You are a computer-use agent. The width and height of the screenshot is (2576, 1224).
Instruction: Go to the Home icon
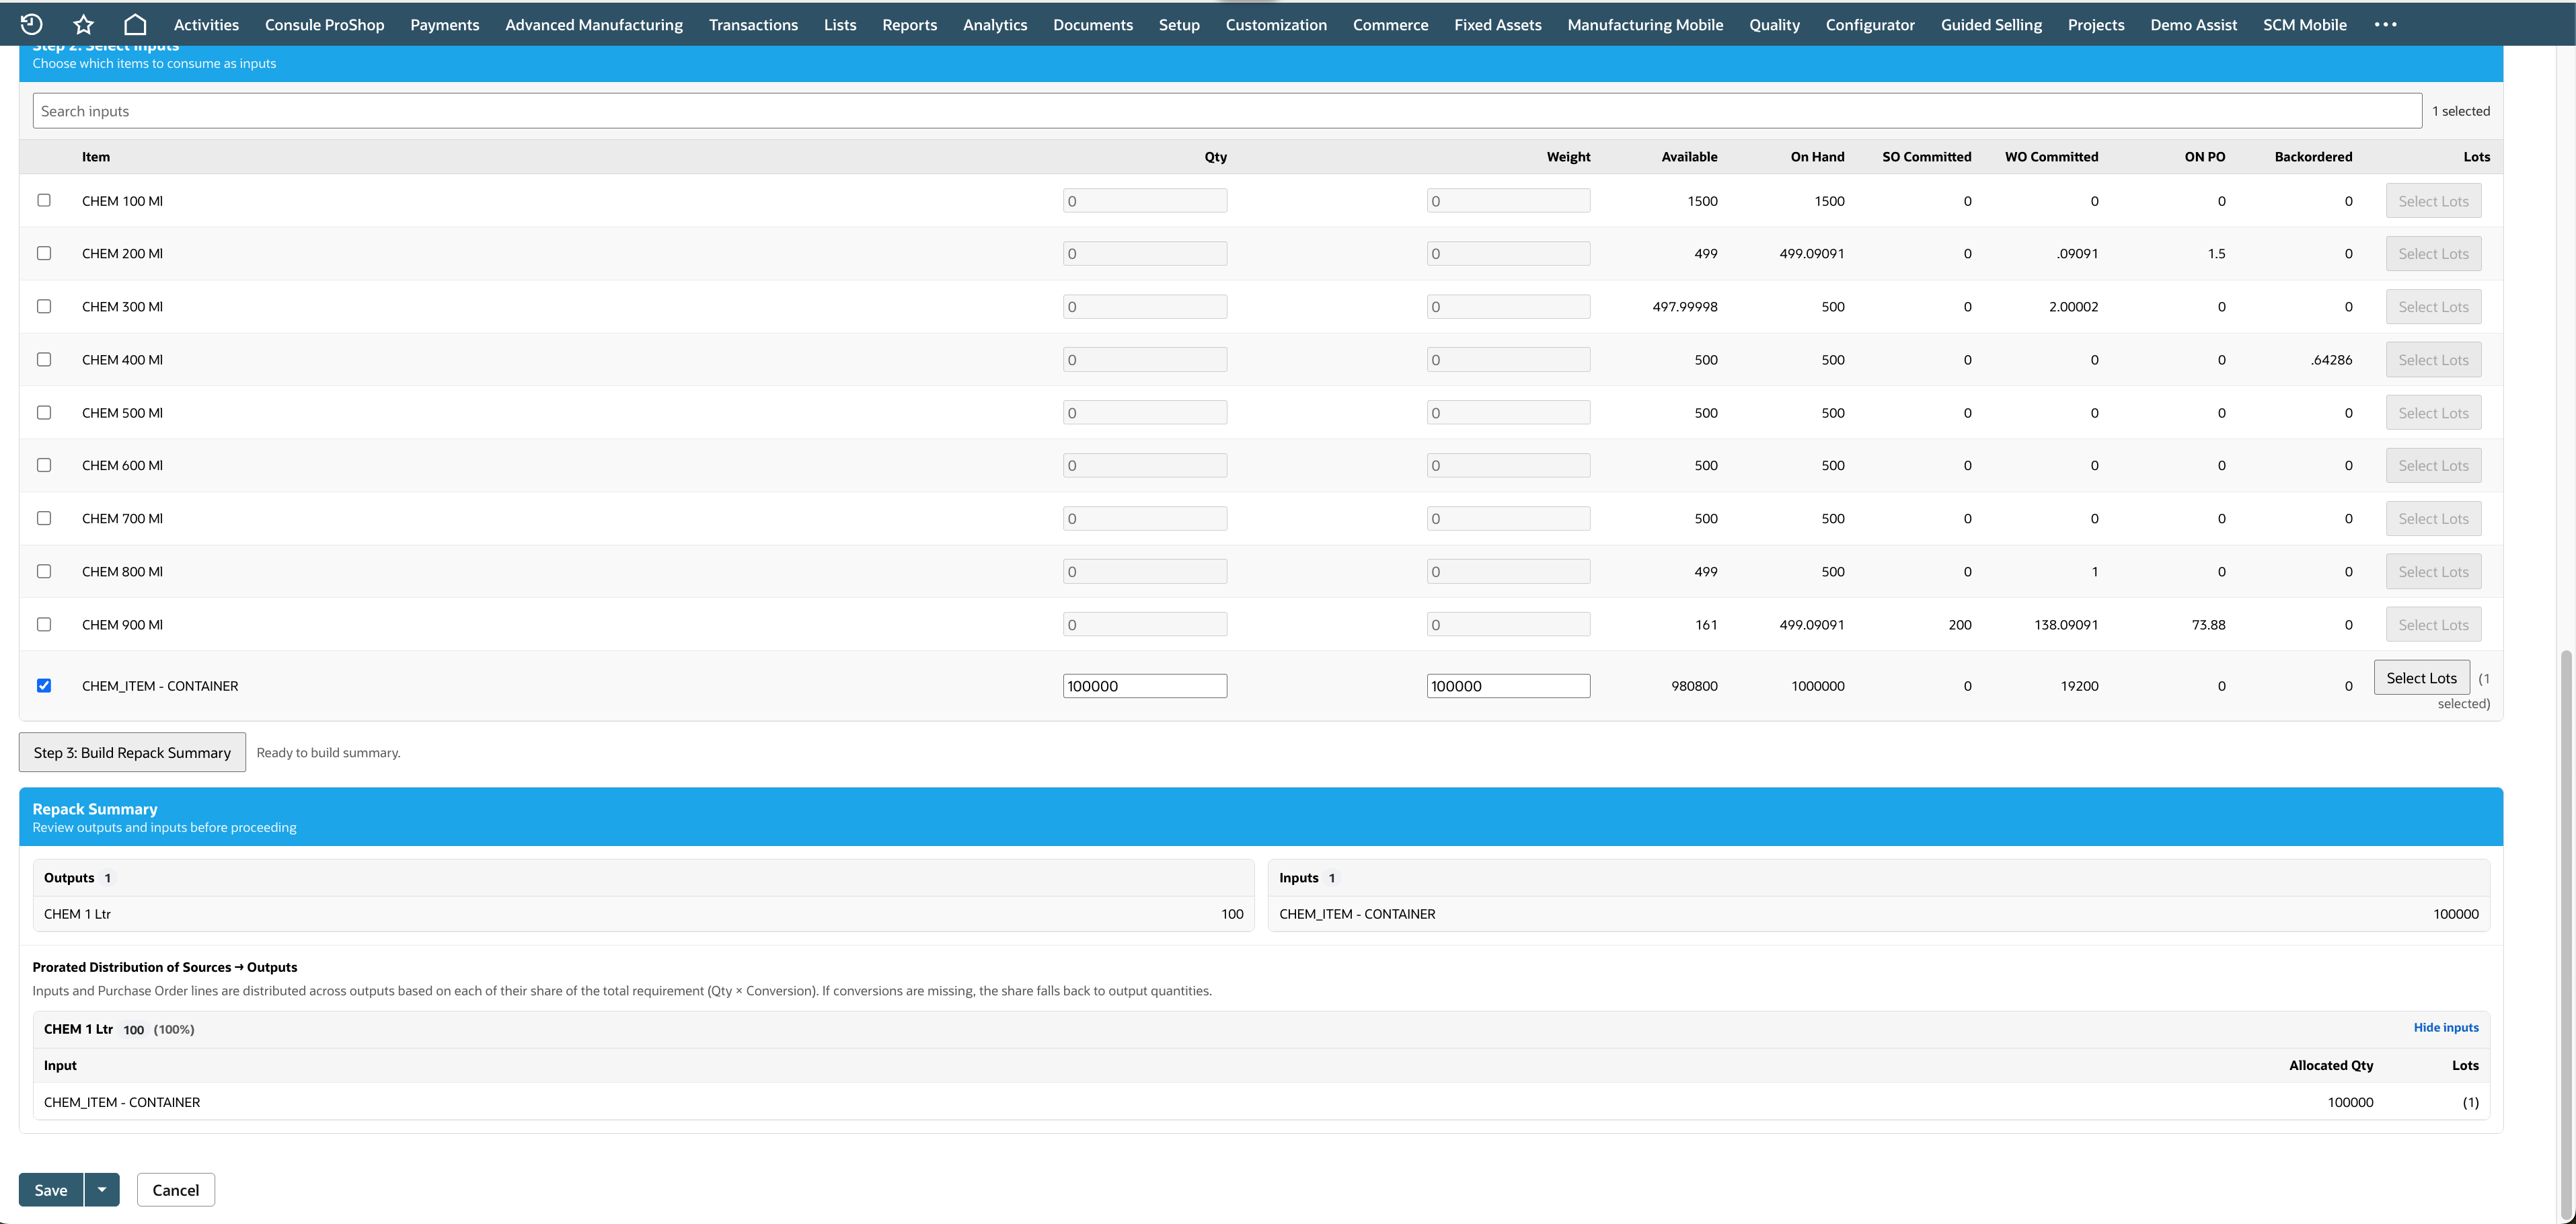pyautogui.click(x=135, y=24)
